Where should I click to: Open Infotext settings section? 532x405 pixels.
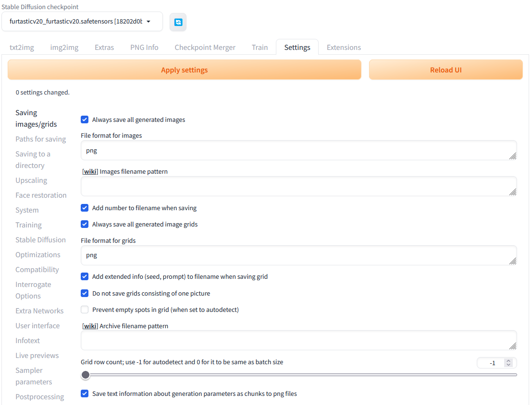point(27,341)
